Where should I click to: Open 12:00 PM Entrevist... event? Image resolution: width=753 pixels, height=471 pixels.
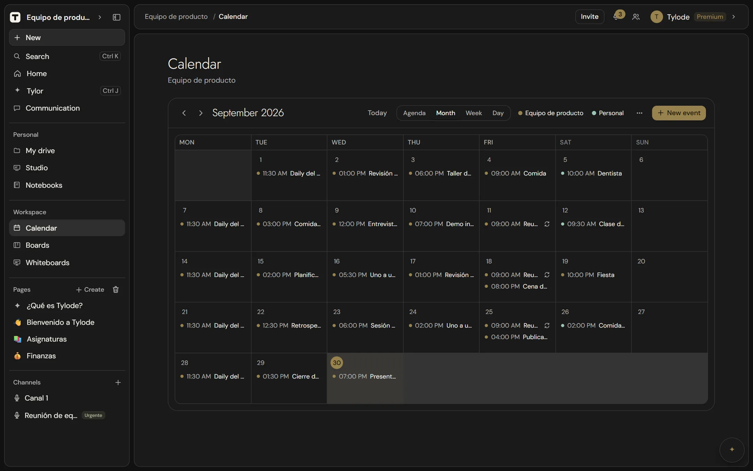[365, 224]
